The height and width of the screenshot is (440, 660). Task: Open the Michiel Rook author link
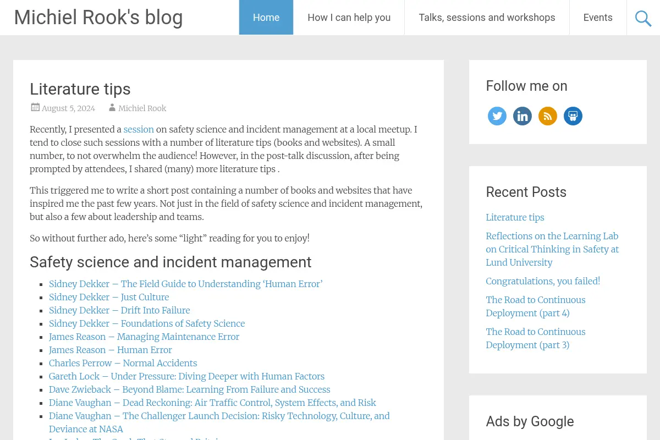pos(142,108)
